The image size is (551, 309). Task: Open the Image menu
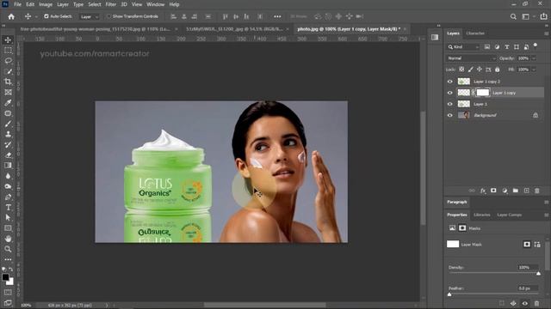(x=46, y=4)
